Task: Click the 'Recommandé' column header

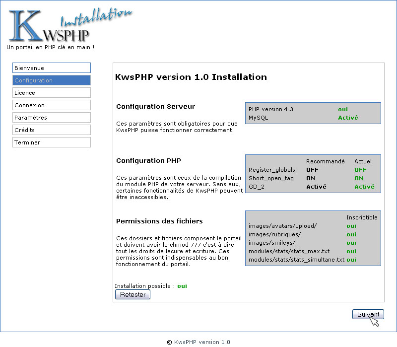Action: point(326,161)
